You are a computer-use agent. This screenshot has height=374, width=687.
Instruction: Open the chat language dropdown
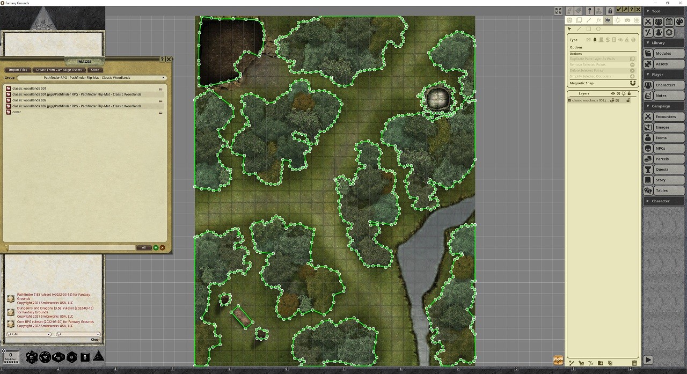point(78,334)
